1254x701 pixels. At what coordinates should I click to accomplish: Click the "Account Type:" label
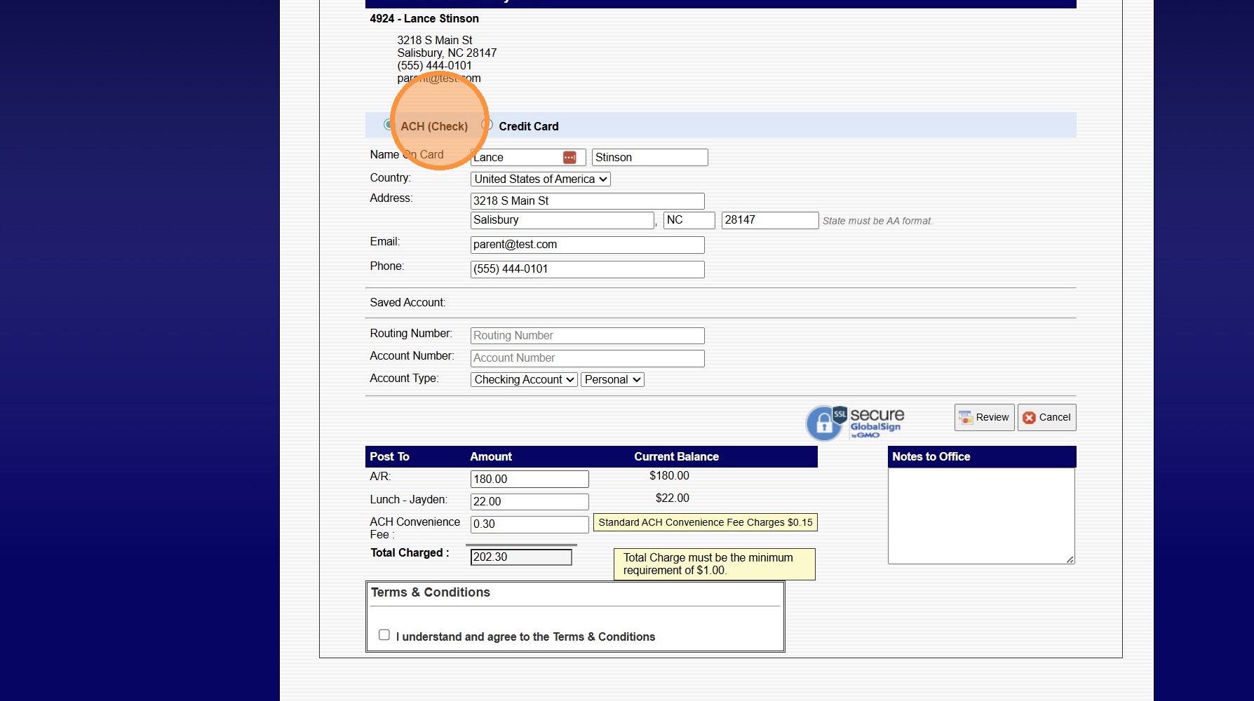click(x=404, y=379)
